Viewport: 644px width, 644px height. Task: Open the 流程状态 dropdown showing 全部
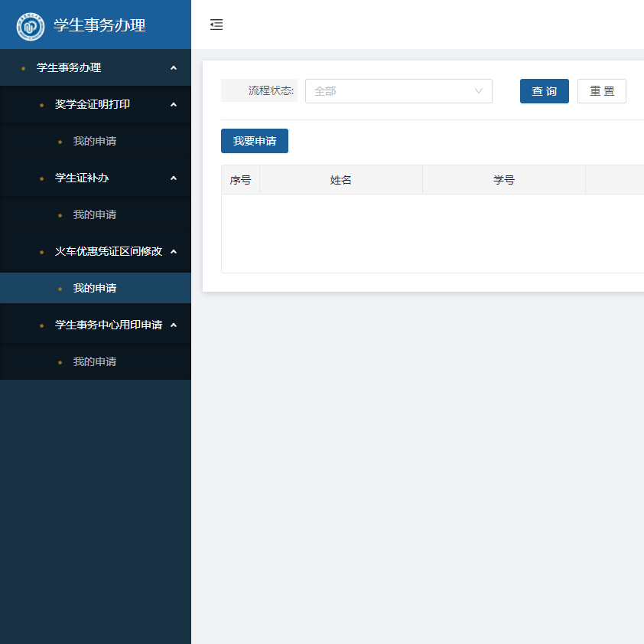[x=390, y=91]
